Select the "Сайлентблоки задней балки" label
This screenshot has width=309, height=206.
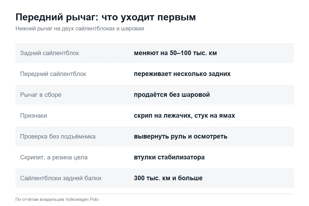pyautogui.click(x=61, y=178)
